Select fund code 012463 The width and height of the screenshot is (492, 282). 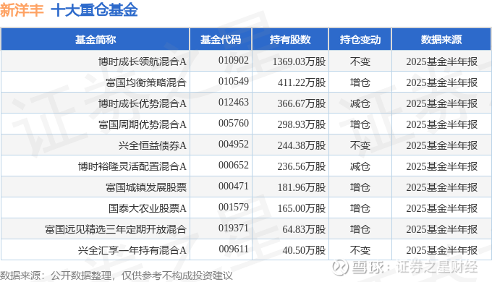click(234, 102)
